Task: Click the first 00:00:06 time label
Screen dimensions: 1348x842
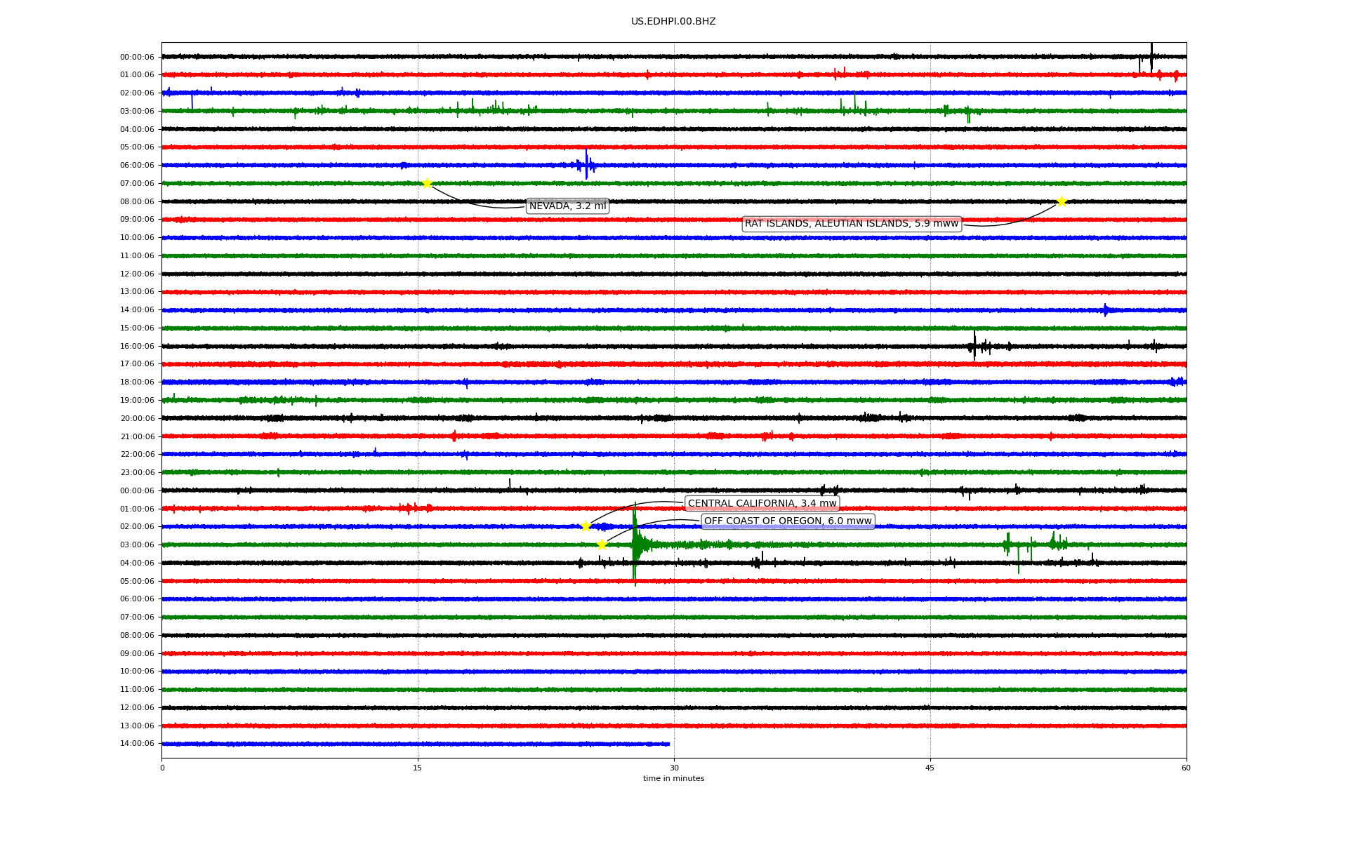Action: [137, 58]
